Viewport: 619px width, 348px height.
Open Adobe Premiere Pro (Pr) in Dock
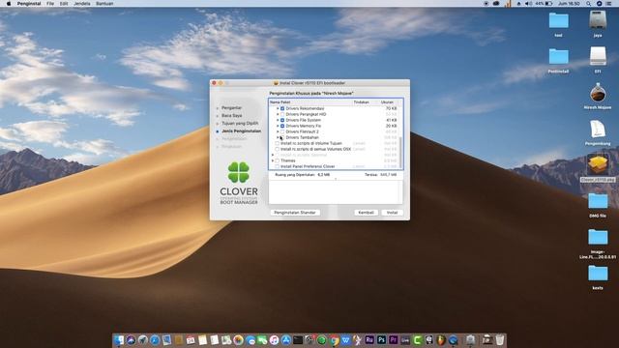coord(394,339)
